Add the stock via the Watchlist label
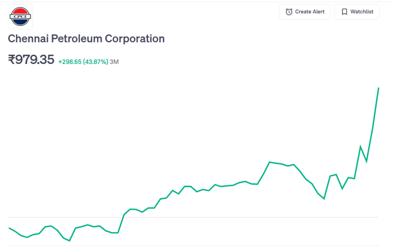 [362, 12]
